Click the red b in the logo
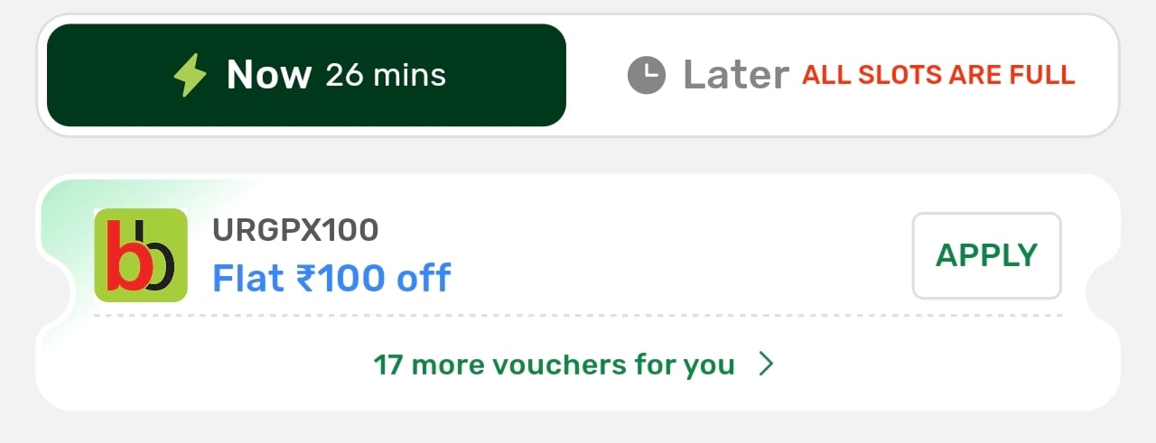Screen dimensions: 1156x443 (125, 263)
